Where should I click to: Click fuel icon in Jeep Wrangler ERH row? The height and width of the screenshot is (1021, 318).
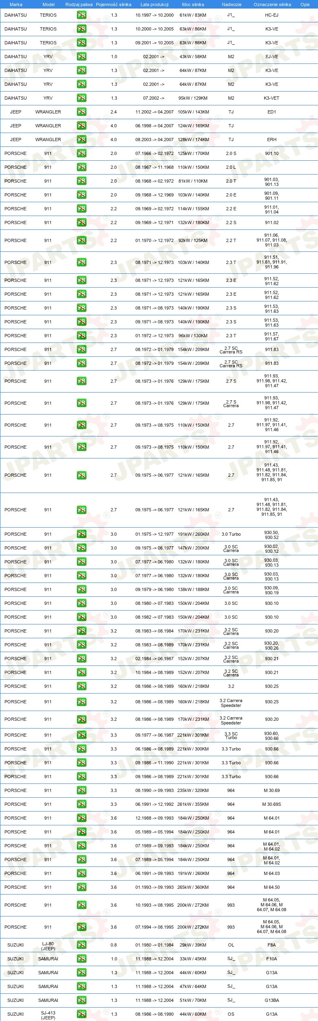click(x=81, y=140)
